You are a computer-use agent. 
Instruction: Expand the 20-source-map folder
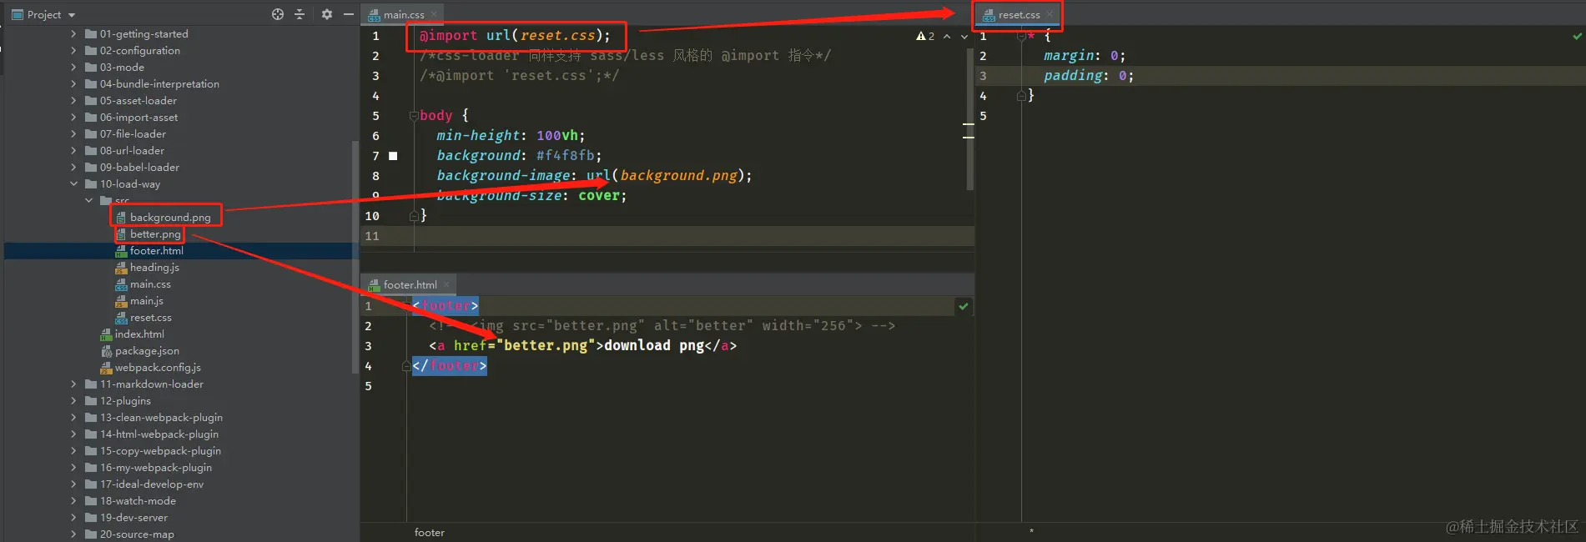73,534
